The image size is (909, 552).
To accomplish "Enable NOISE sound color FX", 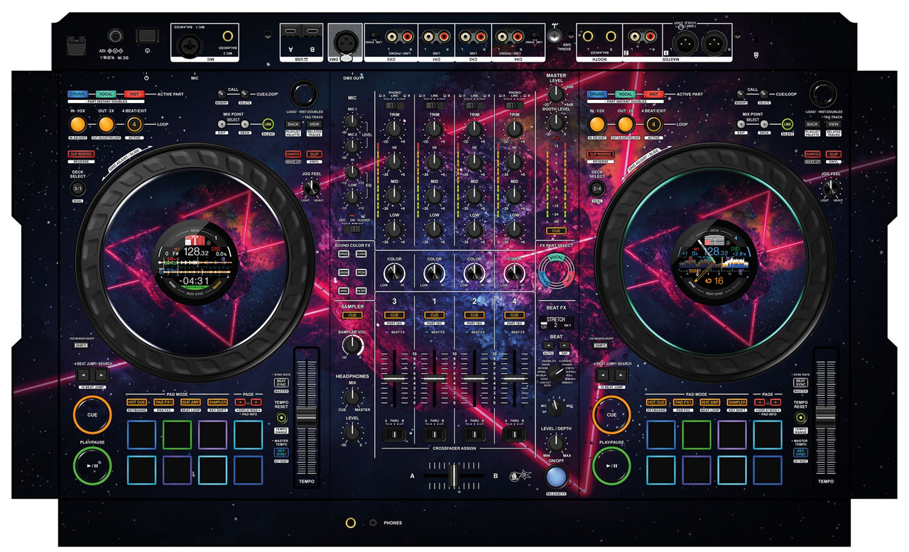I will pos(344,290).
